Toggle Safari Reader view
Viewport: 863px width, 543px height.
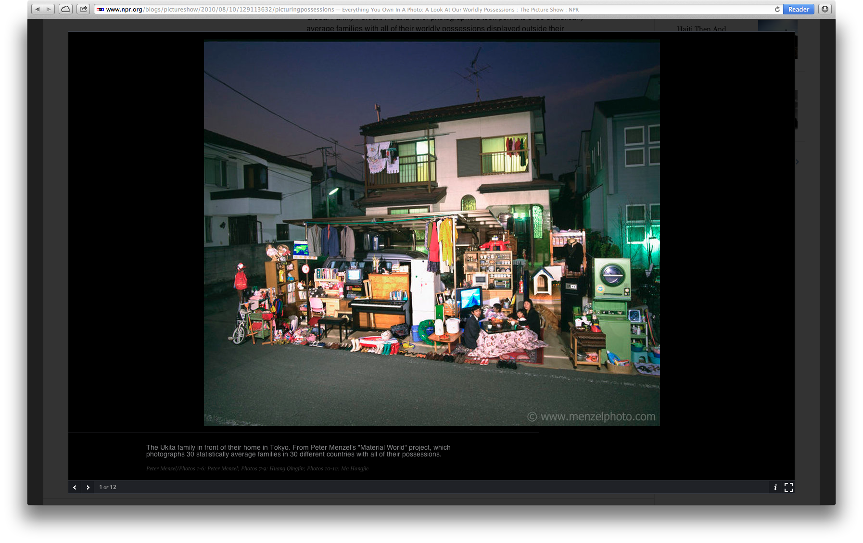coord(799,10)
